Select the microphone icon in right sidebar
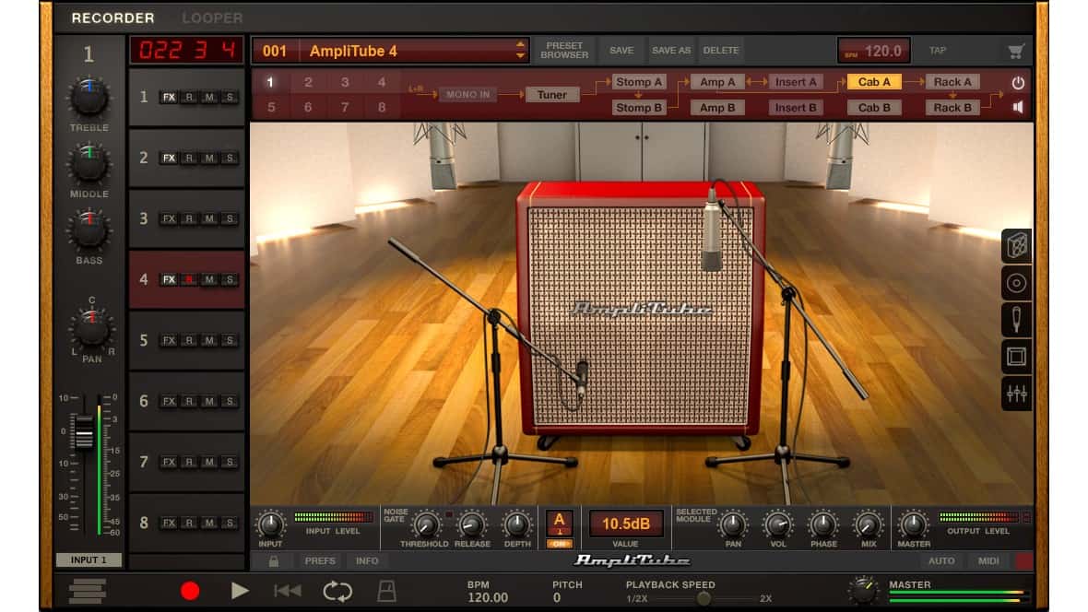The width and height of the screenshot is (1088, 612). pyautogui.click(x=1017, y=320)
